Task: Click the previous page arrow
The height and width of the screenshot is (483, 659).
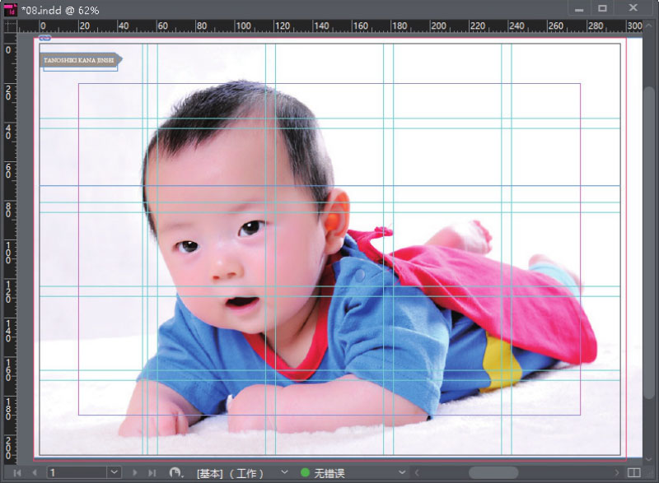Action: click(35, 473)
